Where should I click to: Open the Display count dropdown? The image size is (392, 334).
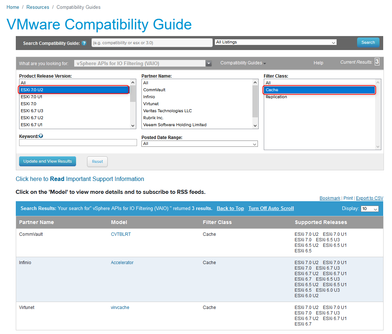[x=370, y=209]
